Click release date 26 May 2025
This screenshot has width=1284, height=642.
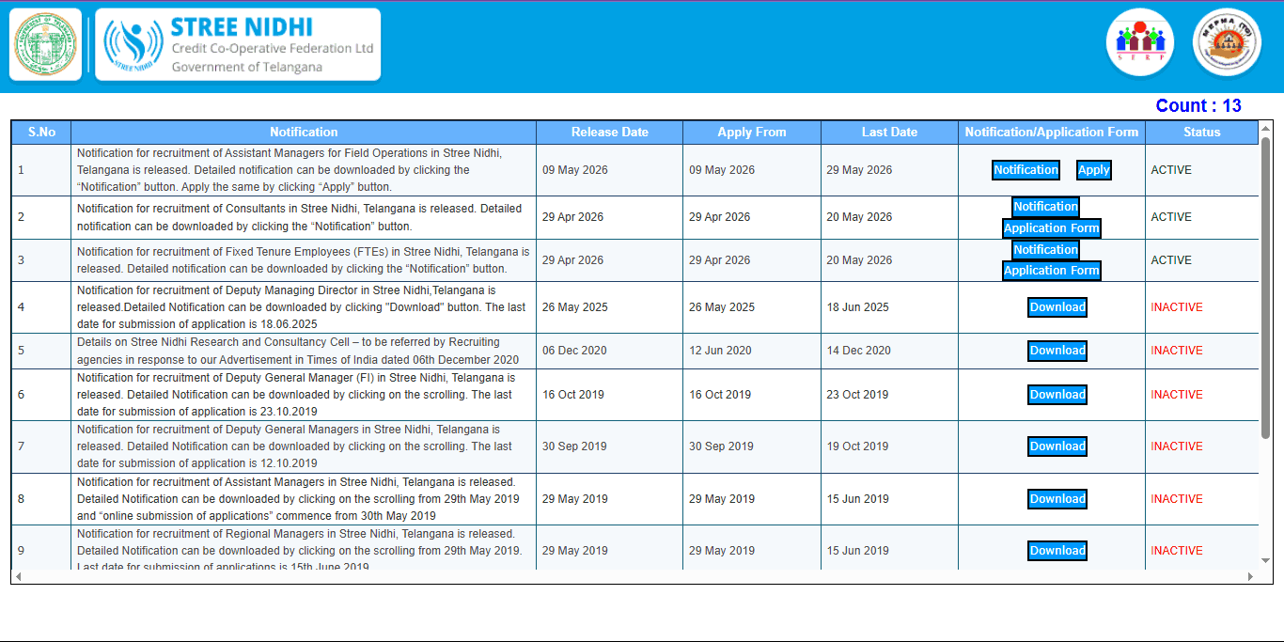click(575, 307)
